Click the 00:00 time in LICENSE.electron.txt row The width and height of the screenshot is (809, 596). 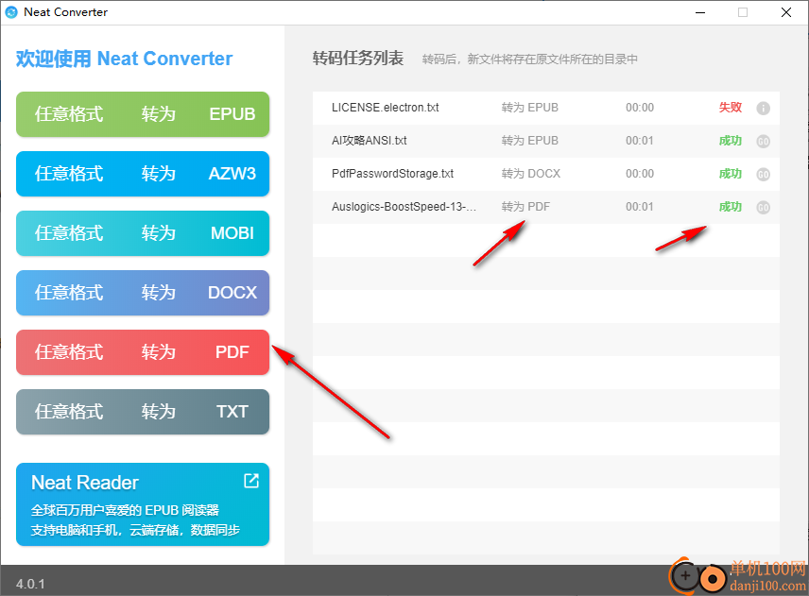coord(640,108)
